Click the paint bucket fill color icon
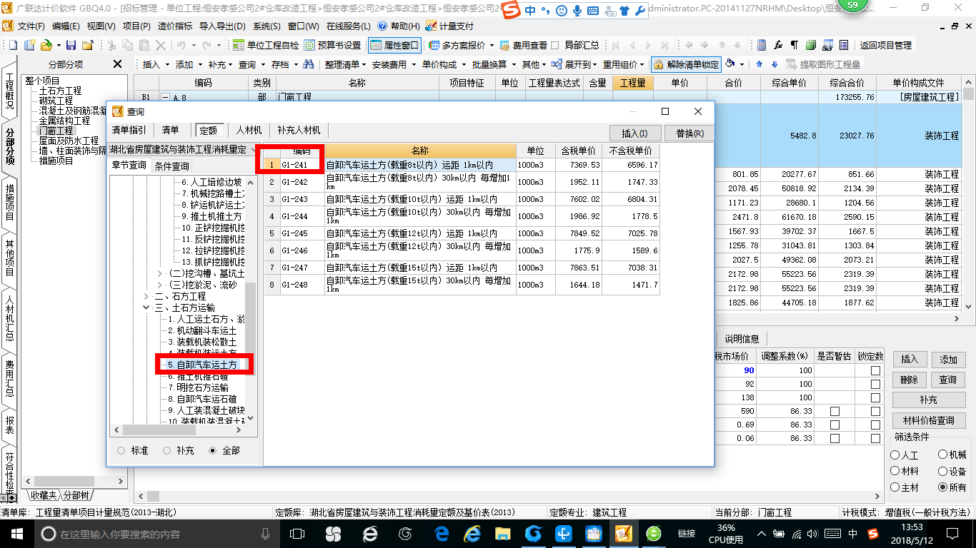976x548 pixels. [730, 64]
